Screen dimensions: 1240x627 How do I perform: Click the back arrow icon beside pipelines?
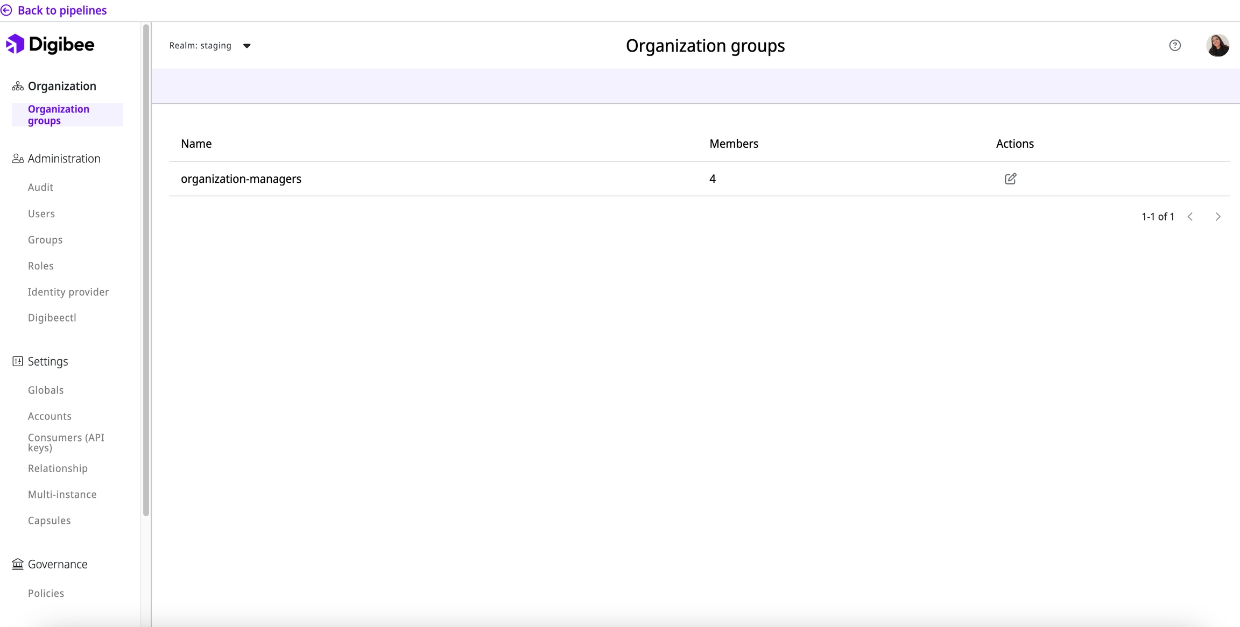pos(6,10)
